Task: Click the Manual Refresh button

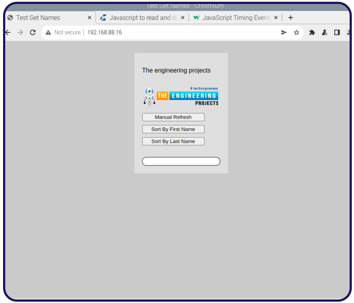Action: point(173,117)
